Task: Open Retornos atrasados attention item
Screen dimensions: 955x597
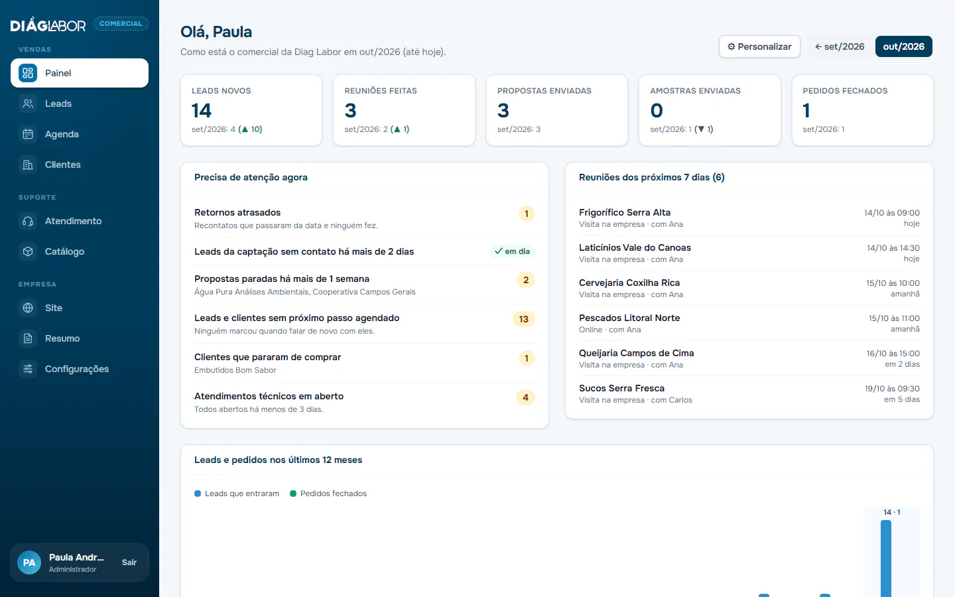Action: (x=364, y=218)
